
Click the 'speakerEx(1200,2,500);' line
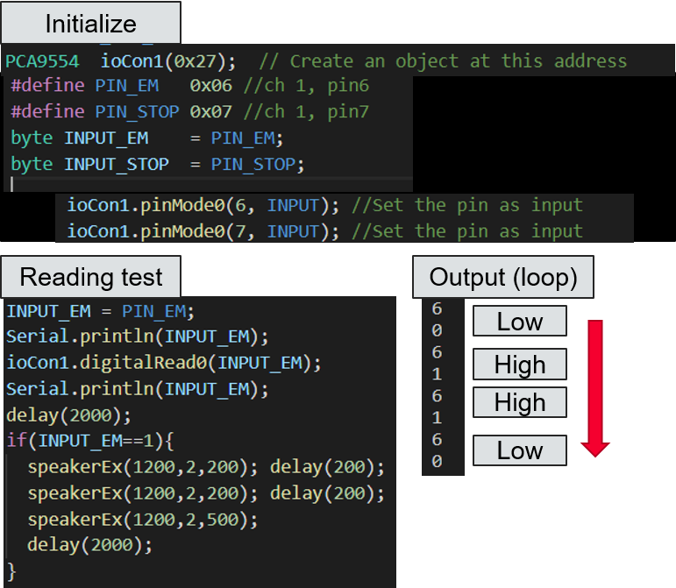coord(143,520)
